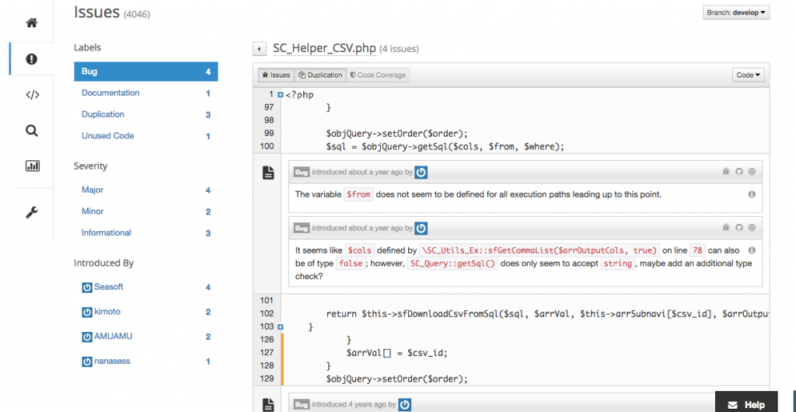
Task: Click Bug tag on $from issue
Action: [302, 173]
